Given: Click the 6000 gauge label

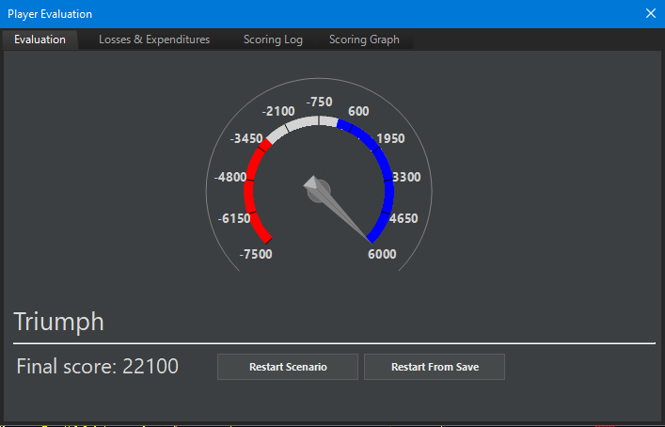Looking at the screenshot, I should pos(382,254).
